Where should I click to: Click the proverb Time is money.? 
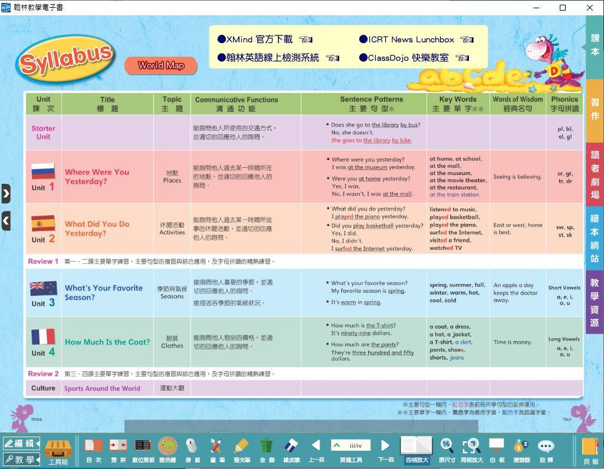point(513,342)
